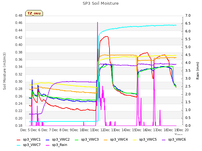Select the sp3_VWC2 legend label
This screenshot has width=202, height=151.
click(61, 140)
